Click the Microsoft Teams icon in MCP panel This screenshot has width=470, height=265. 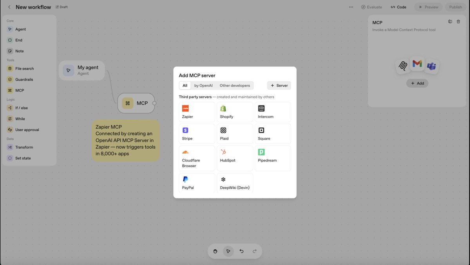point(431,66)
